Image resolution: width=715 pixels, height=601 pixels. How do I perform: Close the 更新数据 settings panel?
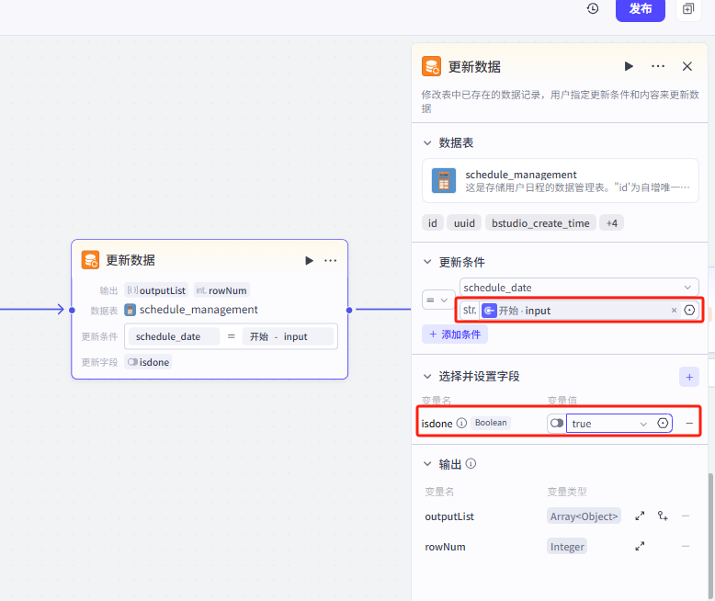click(687, 66)
